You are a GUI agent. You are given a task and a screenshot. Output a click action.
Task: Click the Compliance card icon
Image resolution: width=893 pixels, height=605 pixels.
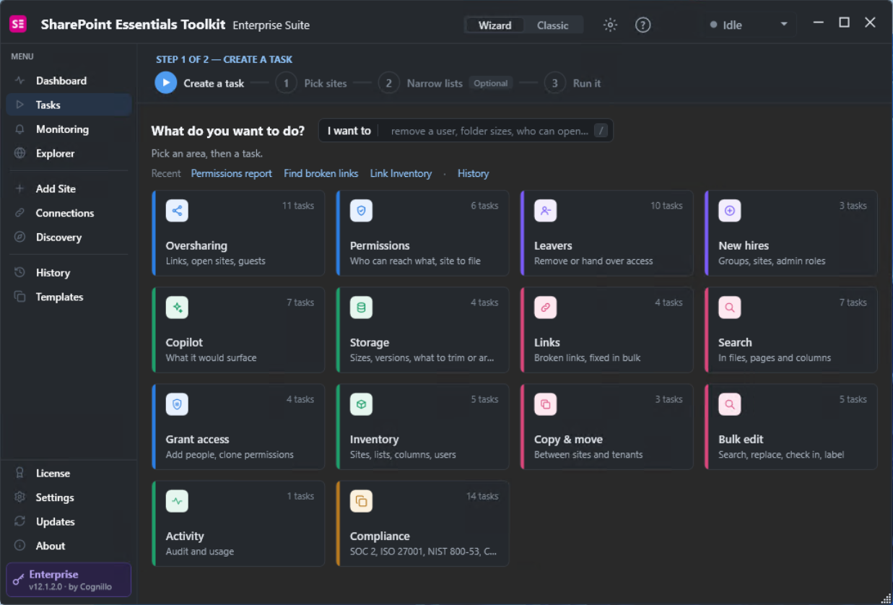pyautogui.click(x=361, y=501)
